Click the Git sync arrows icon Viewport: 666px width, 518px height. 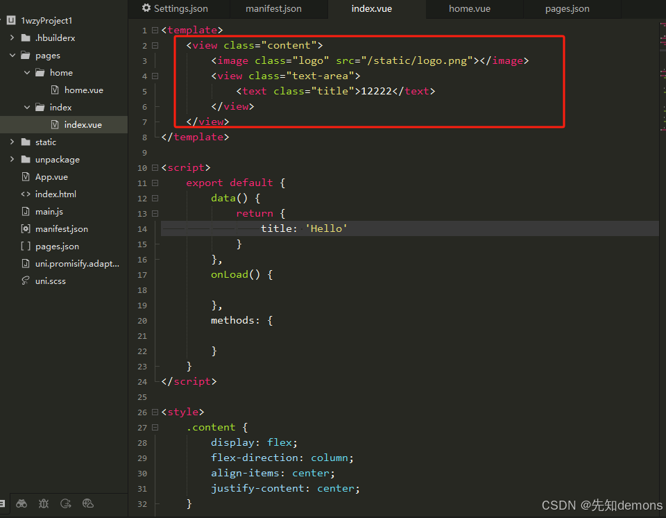pyautogui.click(x=66, y=504)
